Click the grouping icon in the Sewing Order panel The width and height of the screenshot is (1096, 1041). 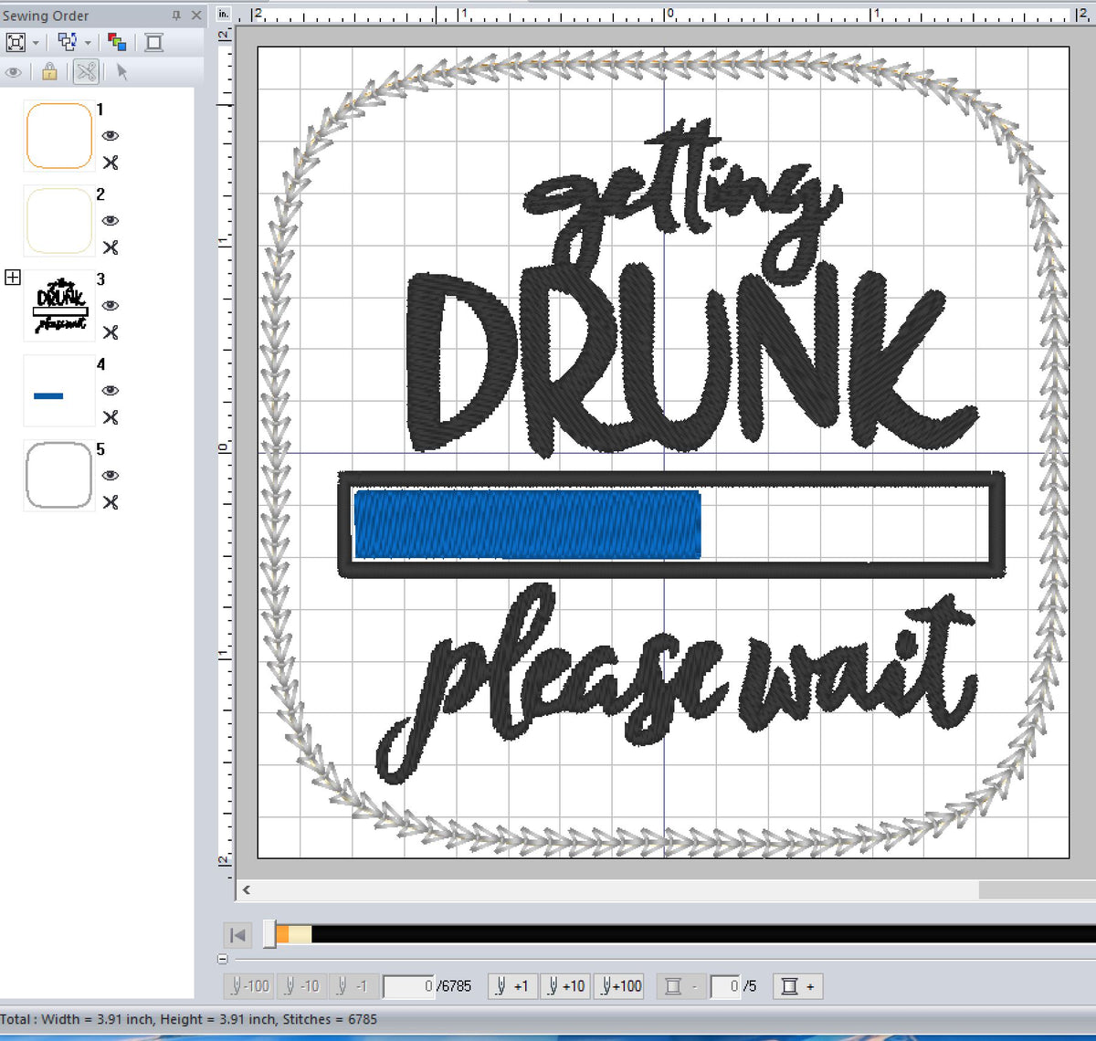point(66,42)
